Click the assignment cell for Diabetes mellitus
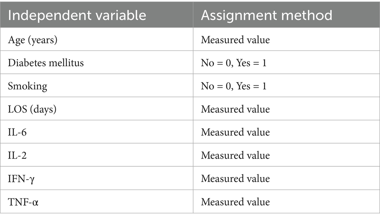 click(x=234, y=63)
